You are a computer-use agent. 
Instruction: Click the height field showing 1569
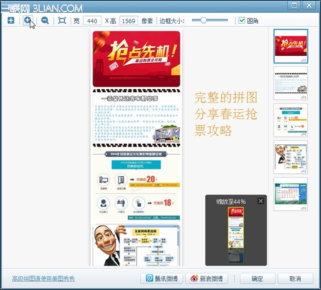(x=128, y=21)
